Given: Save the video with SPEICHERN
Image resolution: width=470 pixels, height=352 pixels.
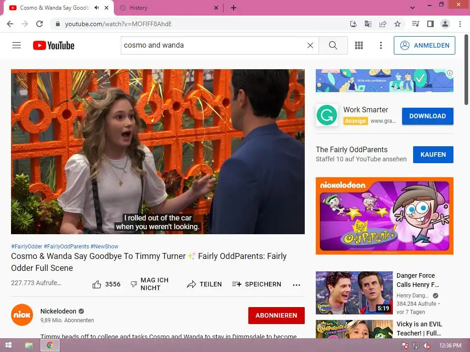Looking at the screenshot, I should tap(257, 284).
